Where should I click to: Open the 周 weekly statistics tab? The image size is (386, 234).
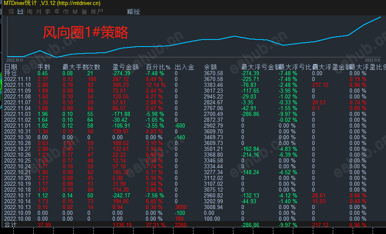(x=30, y=12)
